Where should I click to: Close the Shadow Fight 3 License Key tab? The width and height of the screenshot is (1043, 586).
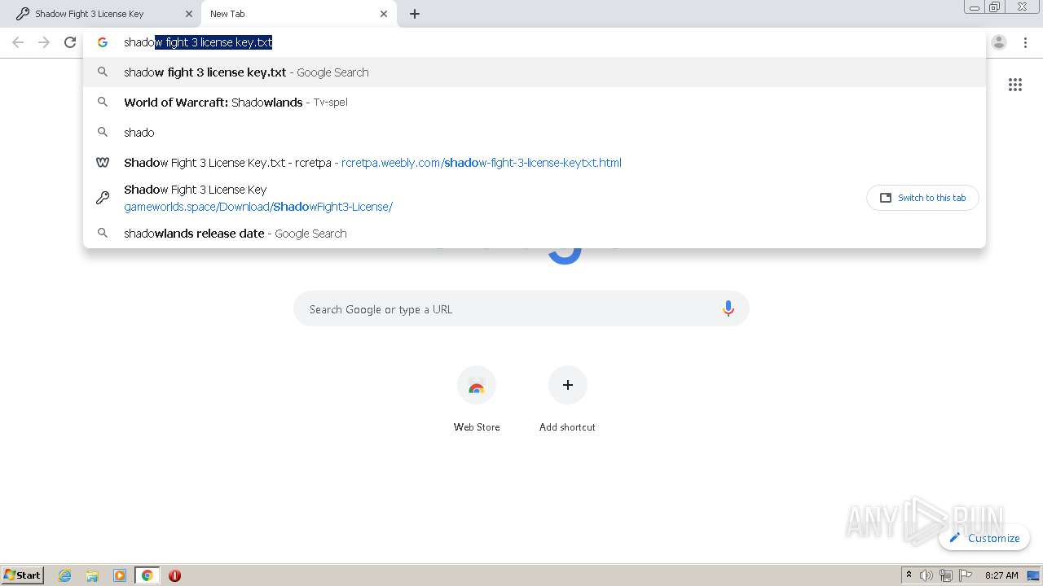(188, 14)
